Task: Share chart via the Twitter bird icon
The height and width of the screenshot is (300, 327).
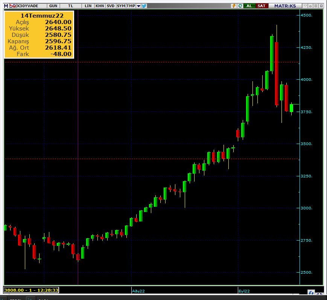Action: (144, 6)
